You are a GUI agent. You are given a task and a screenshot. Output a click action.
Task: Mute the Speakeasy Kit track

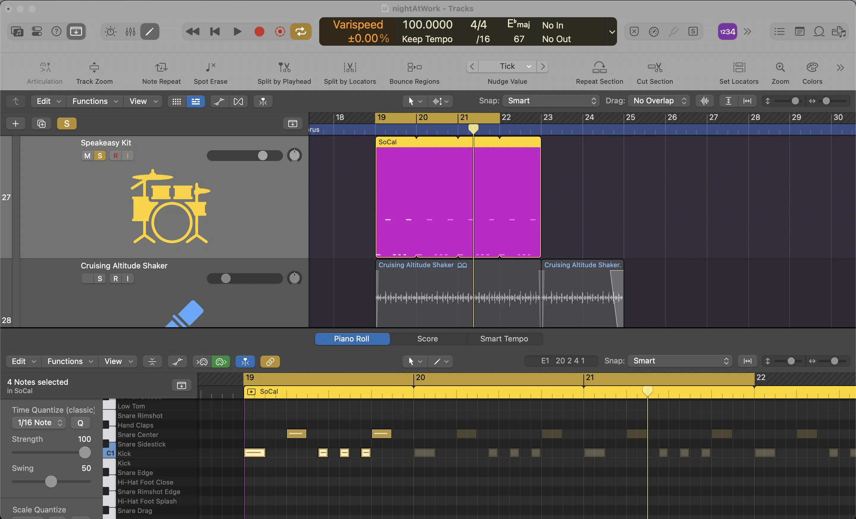(86, 155)
